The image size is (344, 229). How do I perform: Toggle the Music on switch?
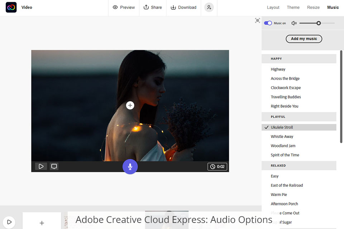click(x=268, y=23)
